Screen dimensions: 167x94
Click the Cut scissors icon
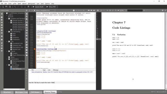coord(25,7)
